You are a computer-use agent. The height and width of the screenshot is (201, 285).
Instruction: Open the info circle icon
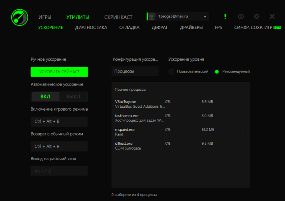[x=241, y=17]
